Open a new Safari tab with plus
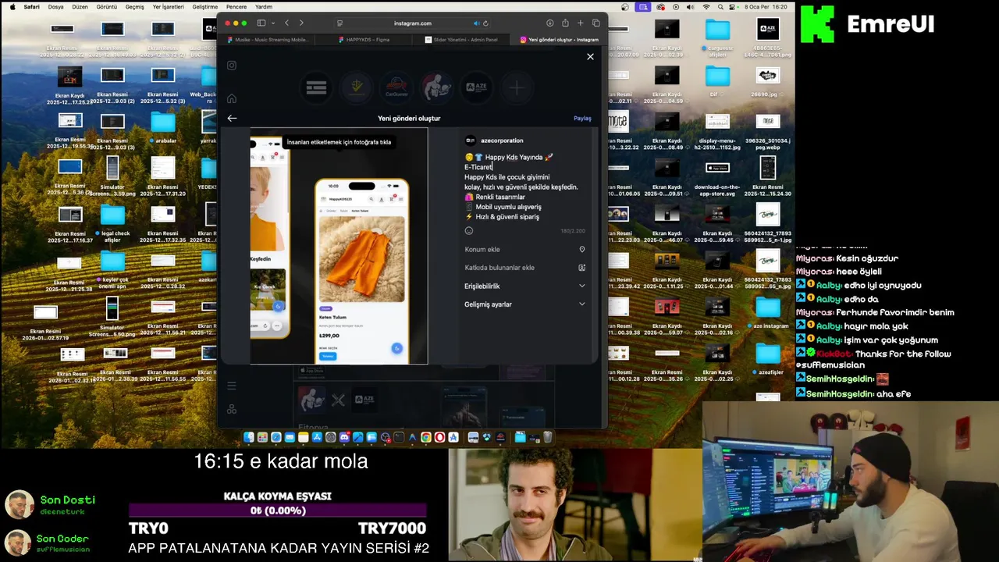Screen dimensions: 999x562 (580, 23)
